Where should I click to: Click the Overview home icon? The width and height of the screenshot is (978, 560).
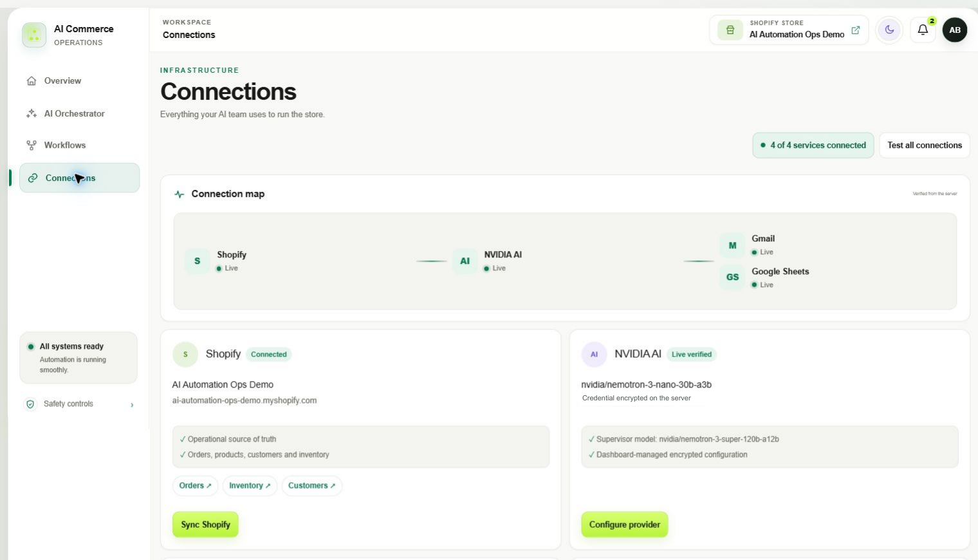(32, 81)
